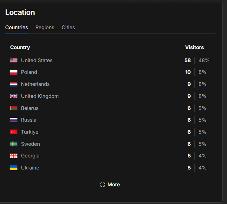This screenshot has width=227, height=204.
Task: Click the Belarus flag icon
Action: 14,108
